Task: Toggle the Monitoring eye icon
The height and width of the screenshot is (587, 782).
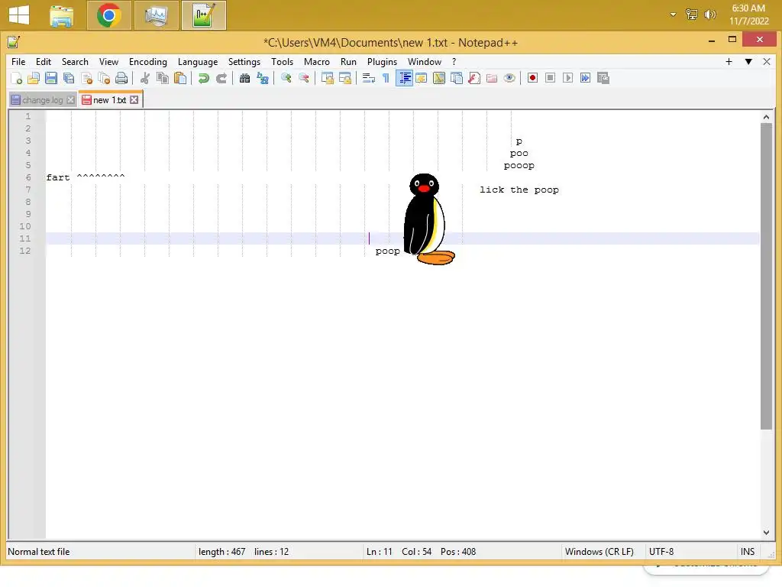Action: coord(509,79)
